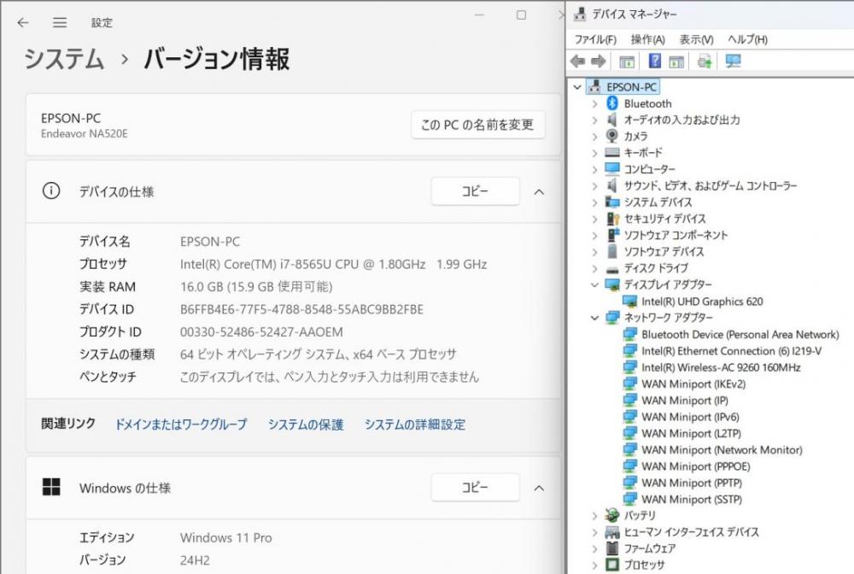Collapse the デバイスの仕様 section chevron
Screen dimensions: 854x574
[x=539, y=191]
